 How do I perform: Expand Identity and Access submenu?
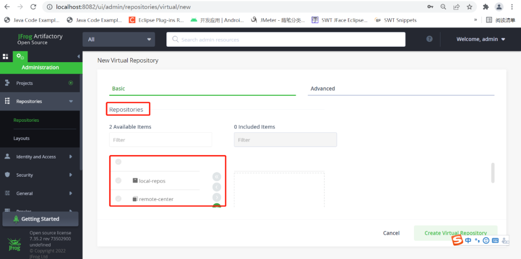click(x=70, y=156)
